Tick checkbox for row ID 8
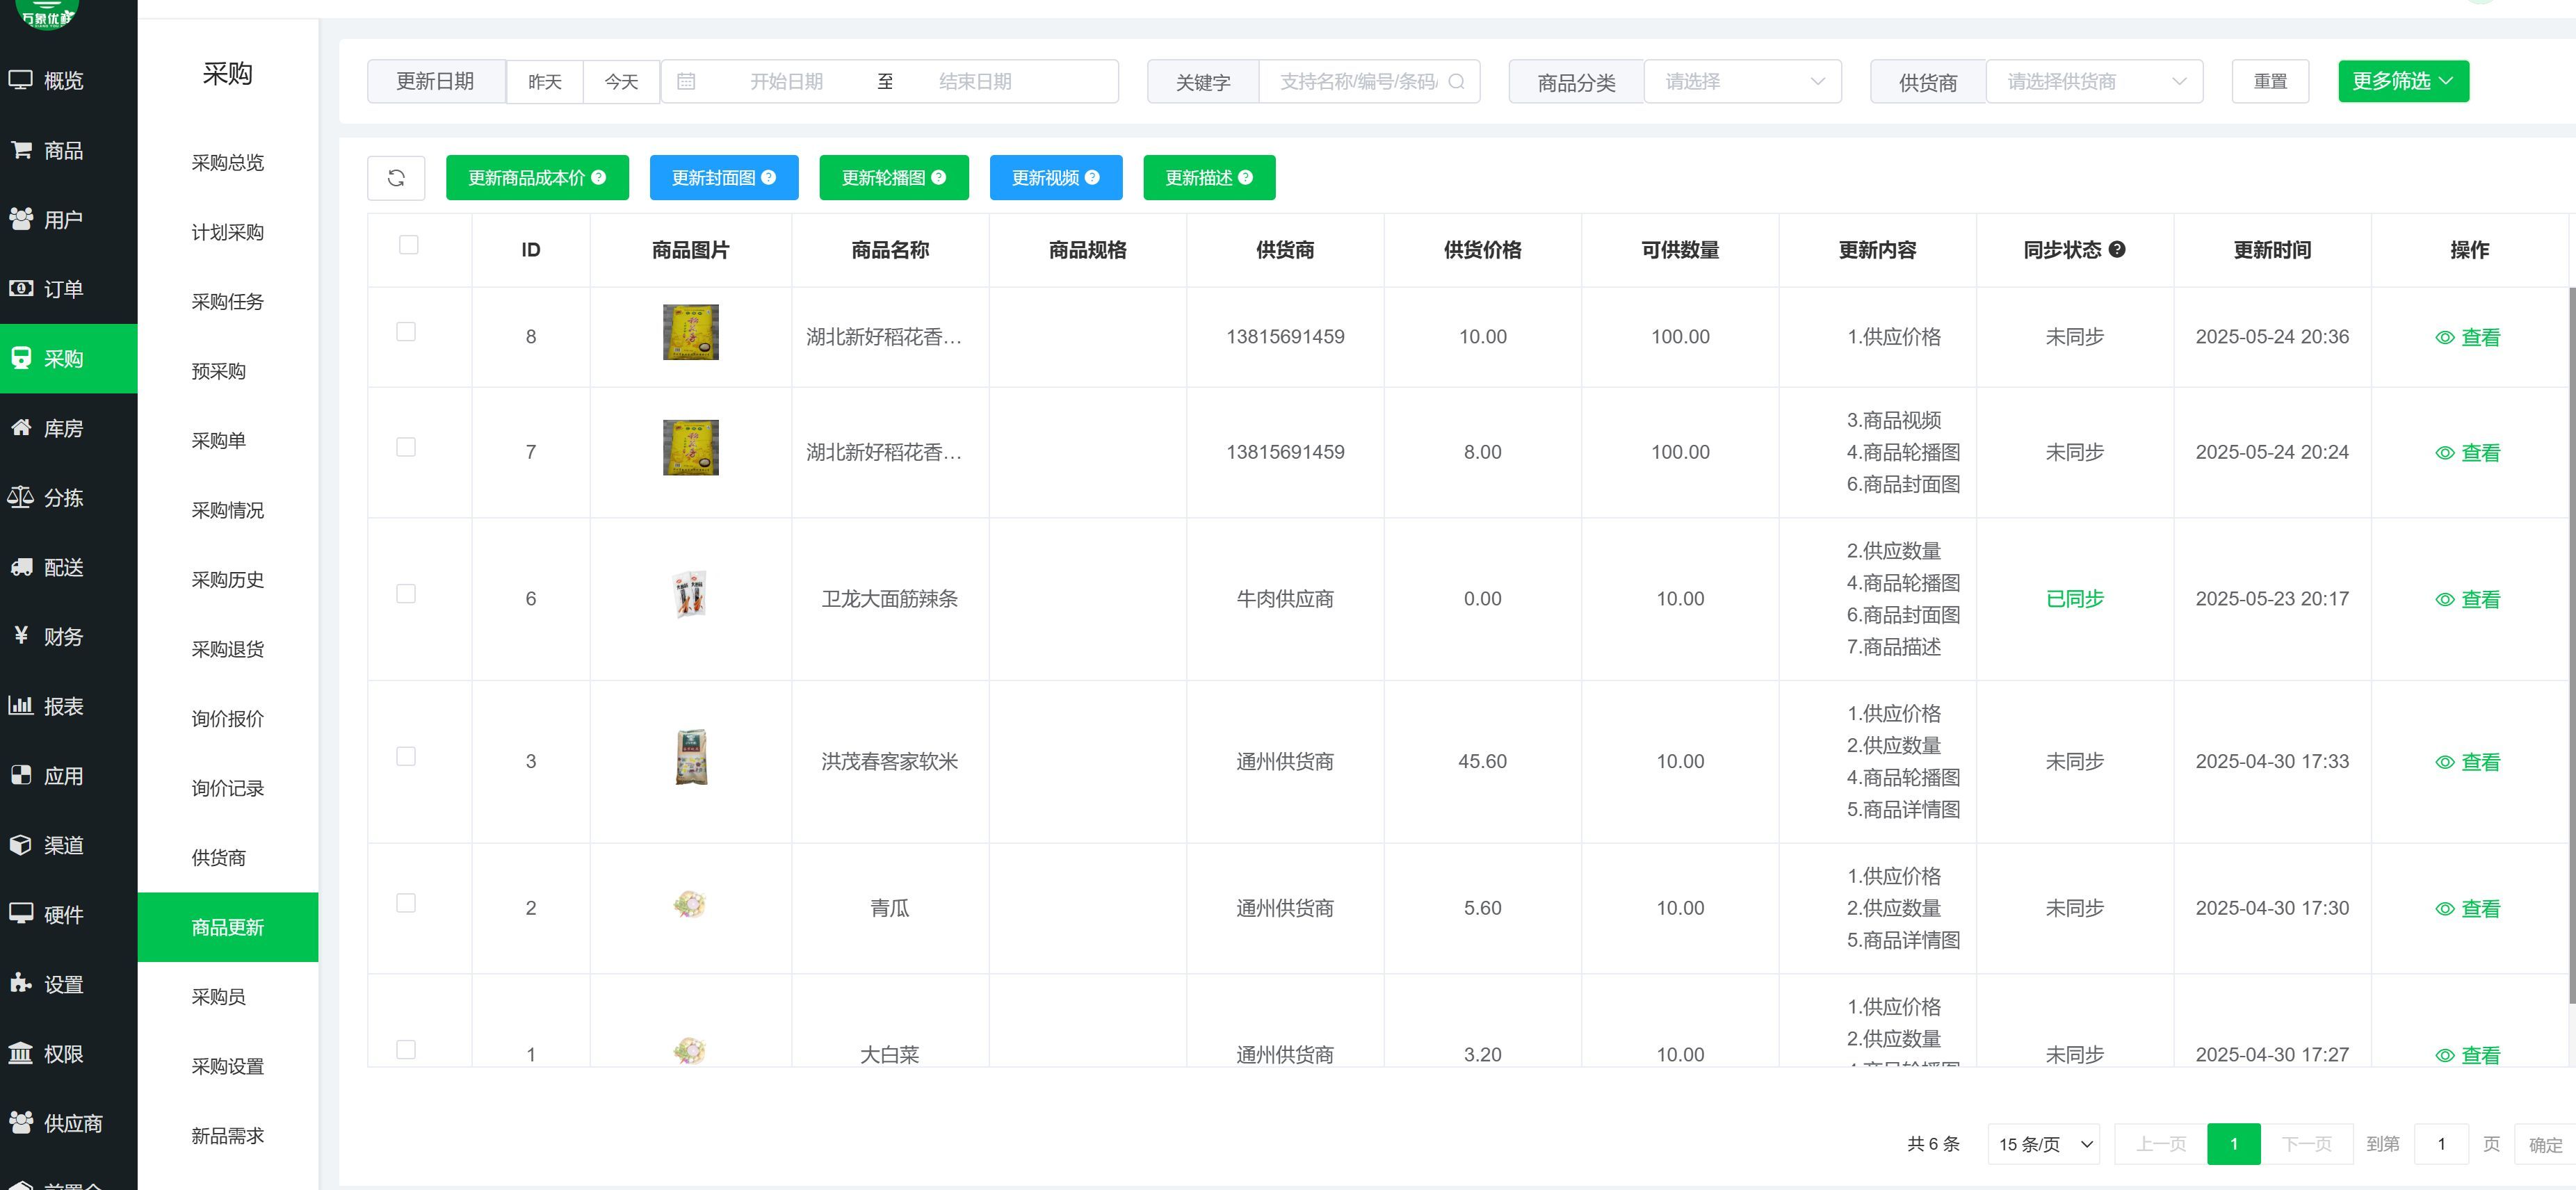 (406, 332)
